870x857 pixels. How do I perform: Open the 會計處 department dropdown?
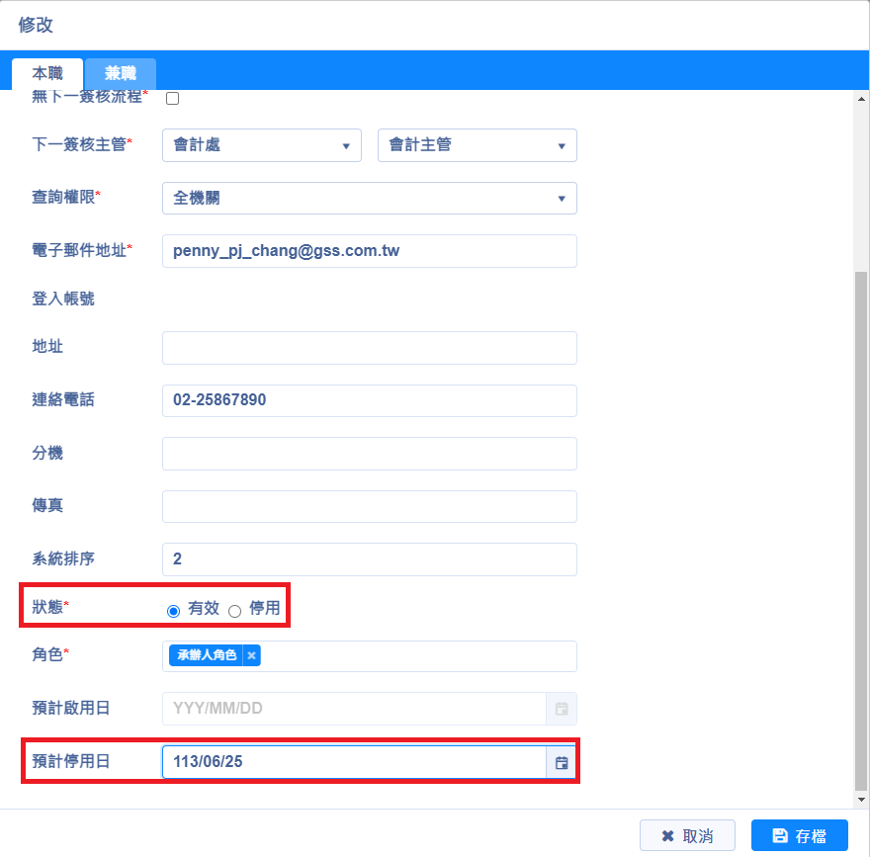pos(261,145)
